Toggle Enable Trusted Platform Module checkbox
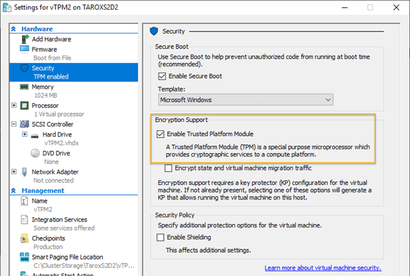 click(161, 134)
